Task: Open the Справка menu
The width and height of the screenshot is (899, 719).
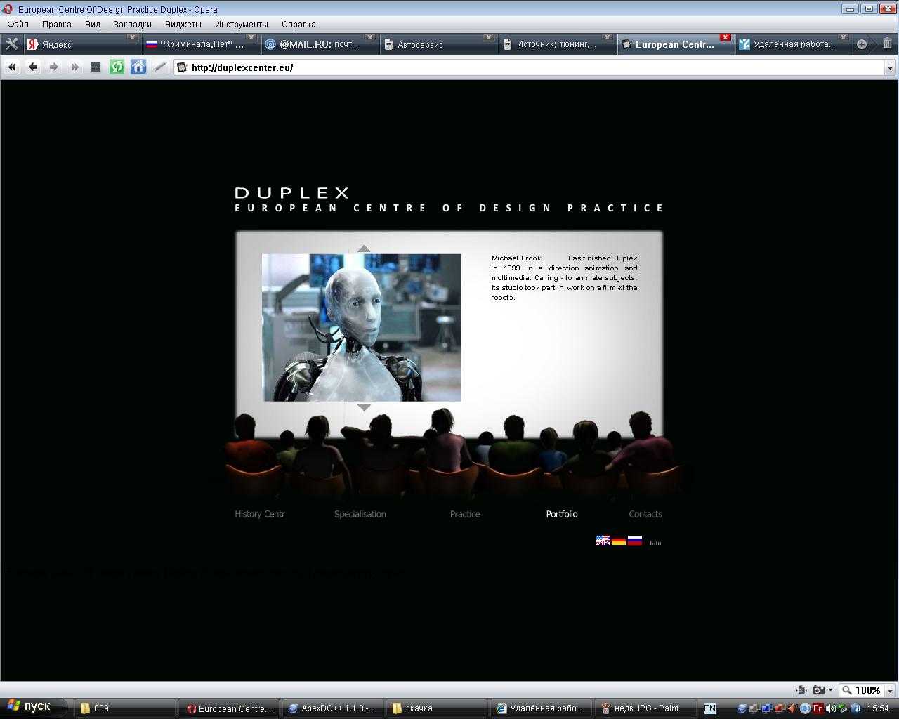Action: click(x=298, y=24)
